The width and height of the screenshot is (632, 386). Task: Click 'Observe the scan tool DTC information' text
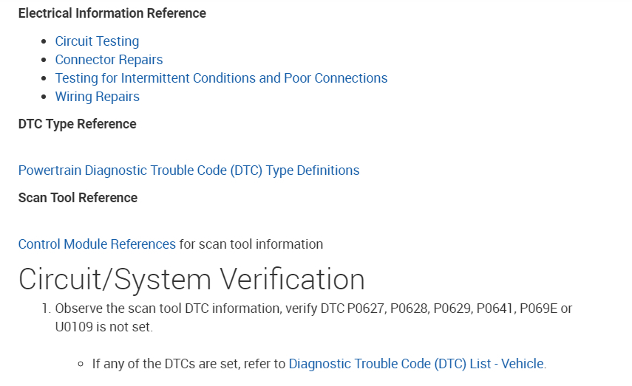tap(161, 308)
